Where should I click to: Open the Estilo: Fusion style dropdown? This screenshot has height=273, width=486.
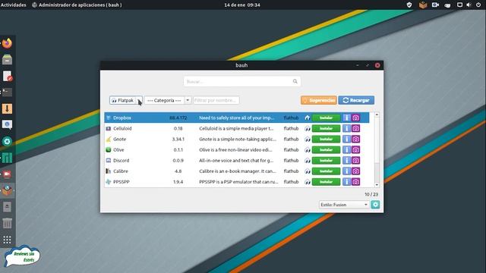(x=344, y=205)
